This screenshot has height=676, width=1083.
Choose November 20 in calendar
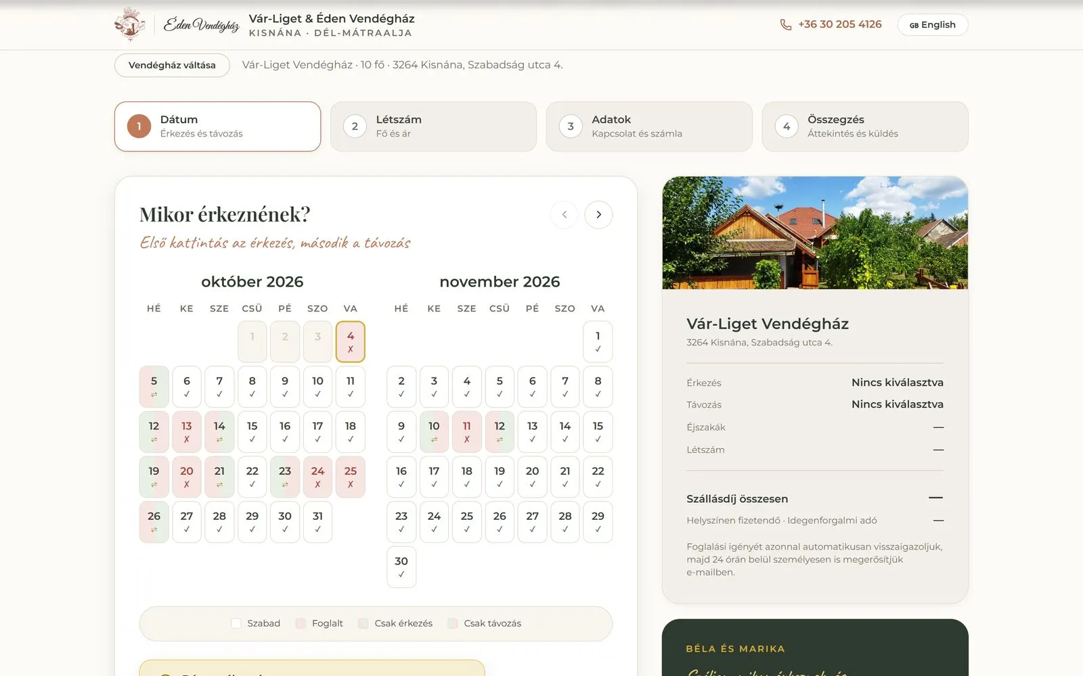coord(532,477)
